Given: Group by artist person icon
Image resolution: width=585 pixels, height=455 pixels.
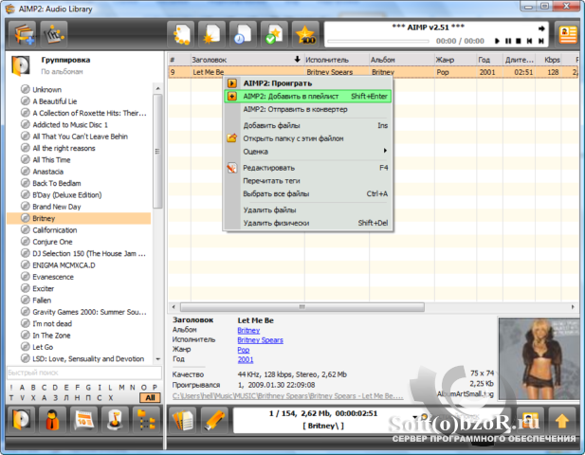Looking at the screenshot, I should [52, 420].
